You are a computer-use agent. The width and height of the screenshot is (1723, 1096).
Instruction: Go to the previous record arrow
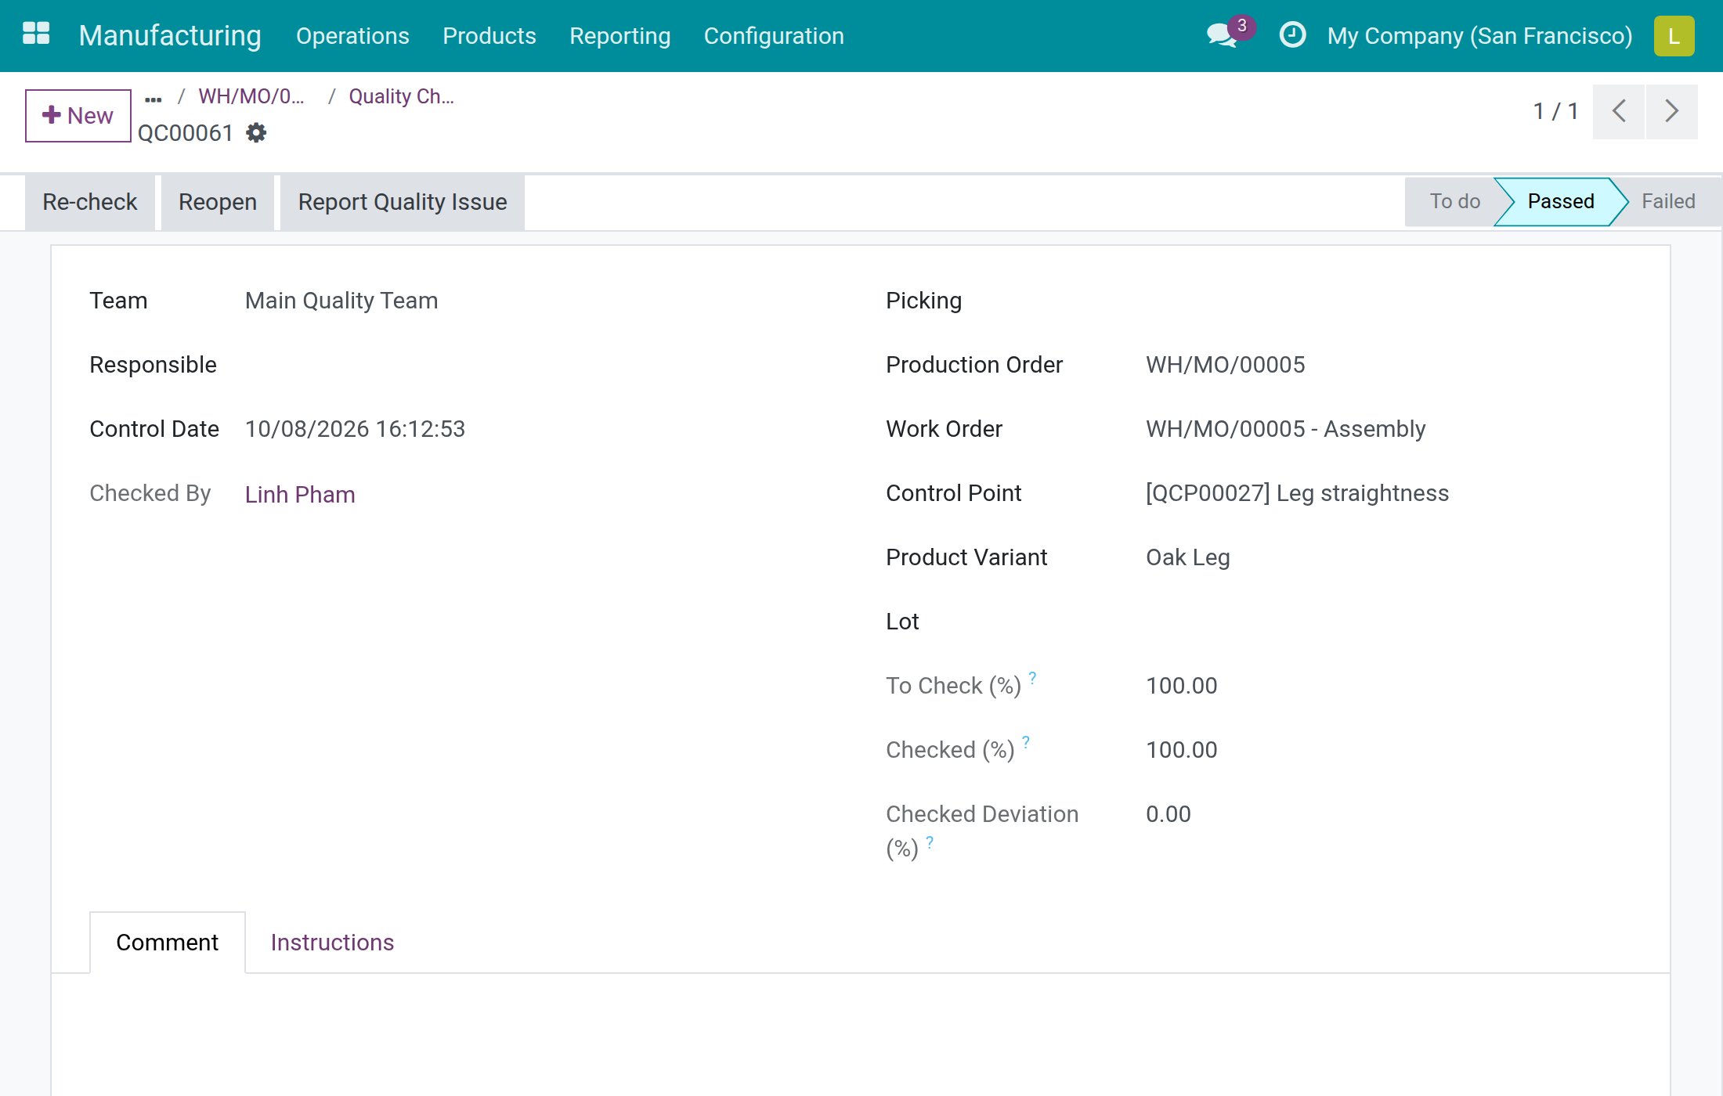(x=1619, y=111)
